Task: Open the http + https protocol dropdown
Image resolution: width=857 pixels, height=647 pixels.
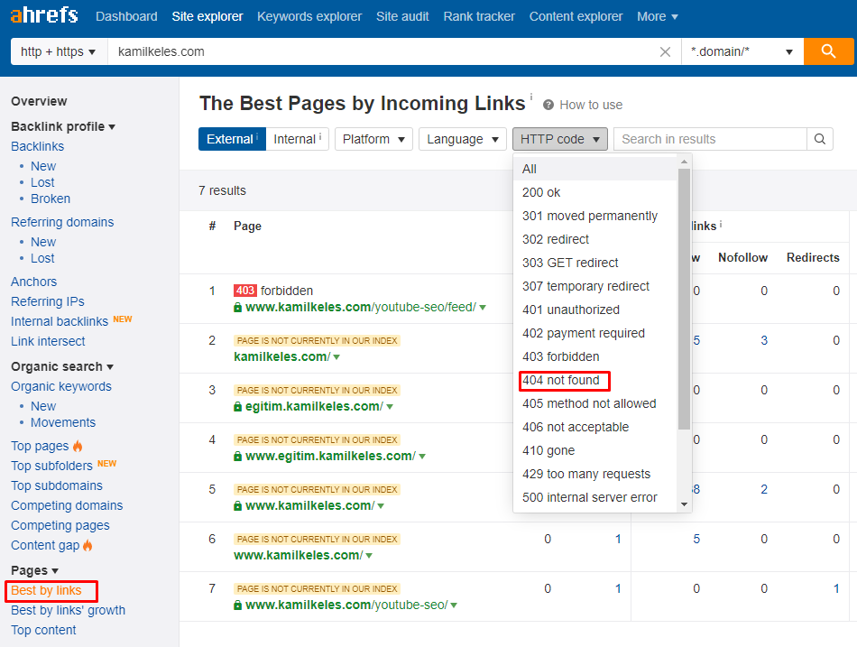Action: tap(59, 51)
